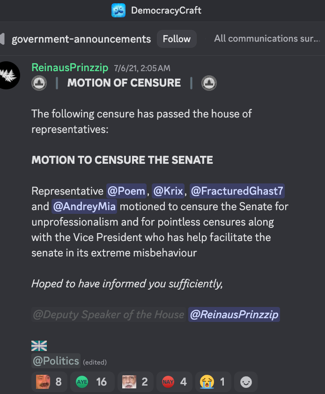Toggle the bearded man reaction with 2
The height and width of the screenshot is (394, 325).
point(135,382)
